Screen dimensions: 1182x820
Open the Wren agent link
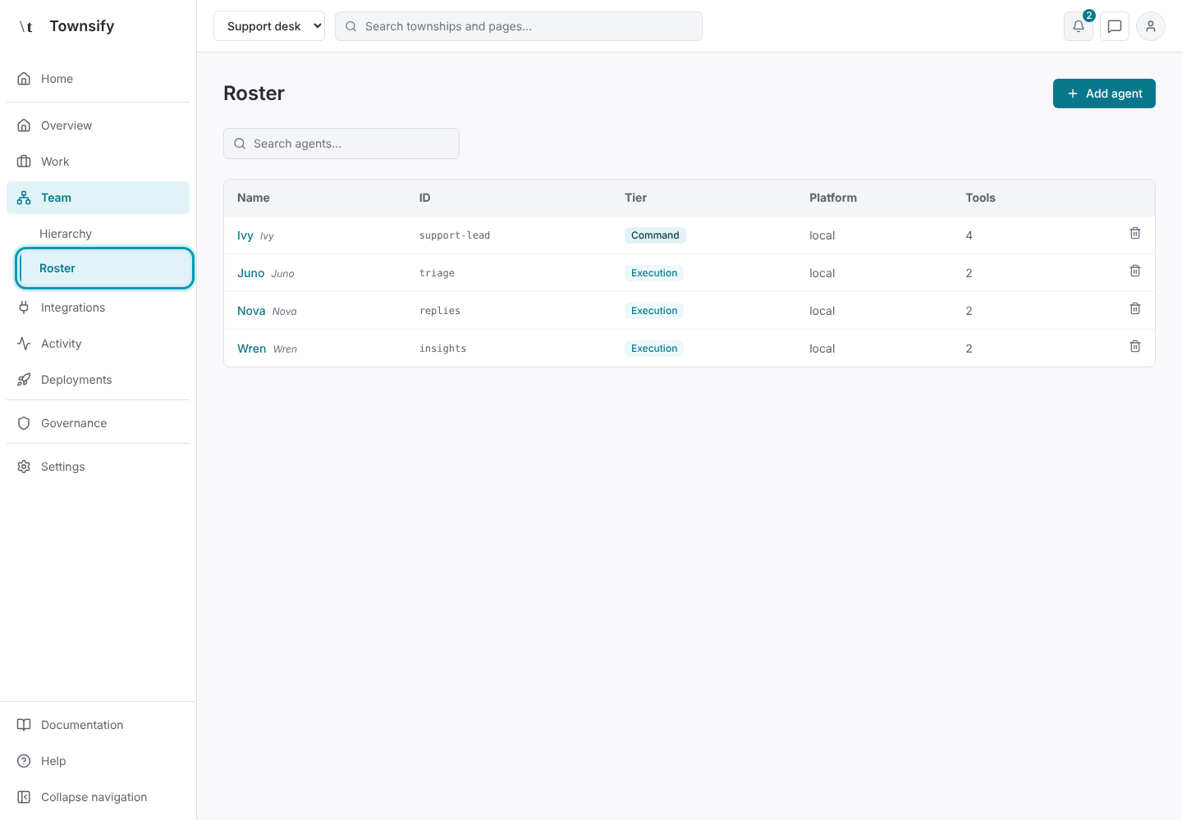click(252, 348)
